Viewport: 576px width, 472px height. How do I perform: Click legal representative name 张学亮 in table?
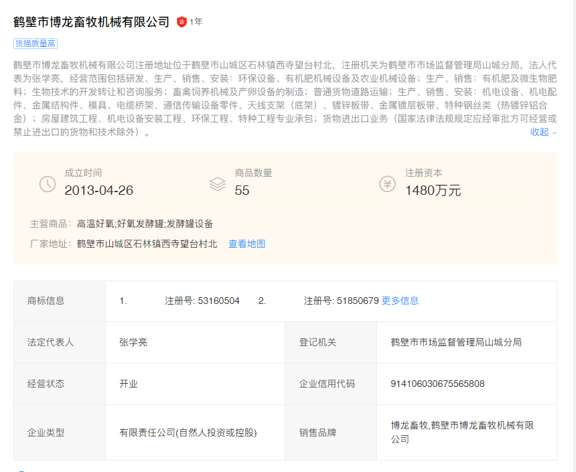[x=133, y=342]
